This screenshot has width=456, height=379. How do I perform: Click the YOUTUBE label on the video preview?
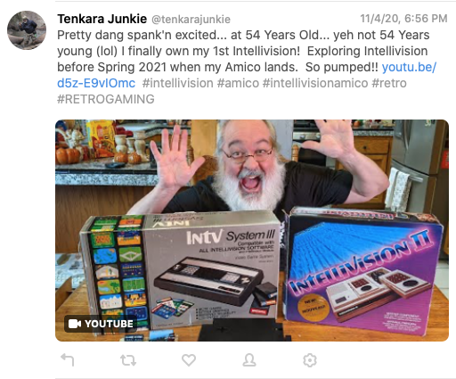109,324
